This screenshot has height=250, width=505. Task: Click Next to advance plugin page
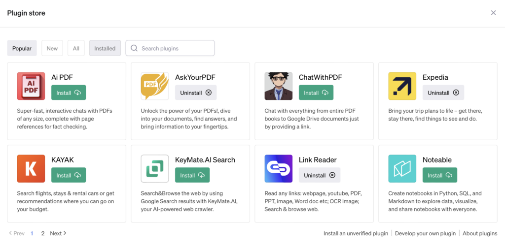[x=58, y=233]
